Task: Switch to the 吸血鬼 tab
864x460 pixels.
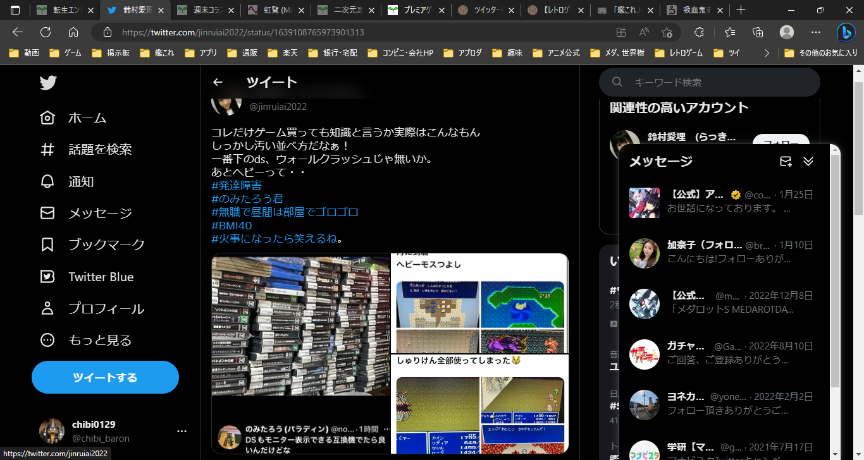Action: click(x=694, y=10)
